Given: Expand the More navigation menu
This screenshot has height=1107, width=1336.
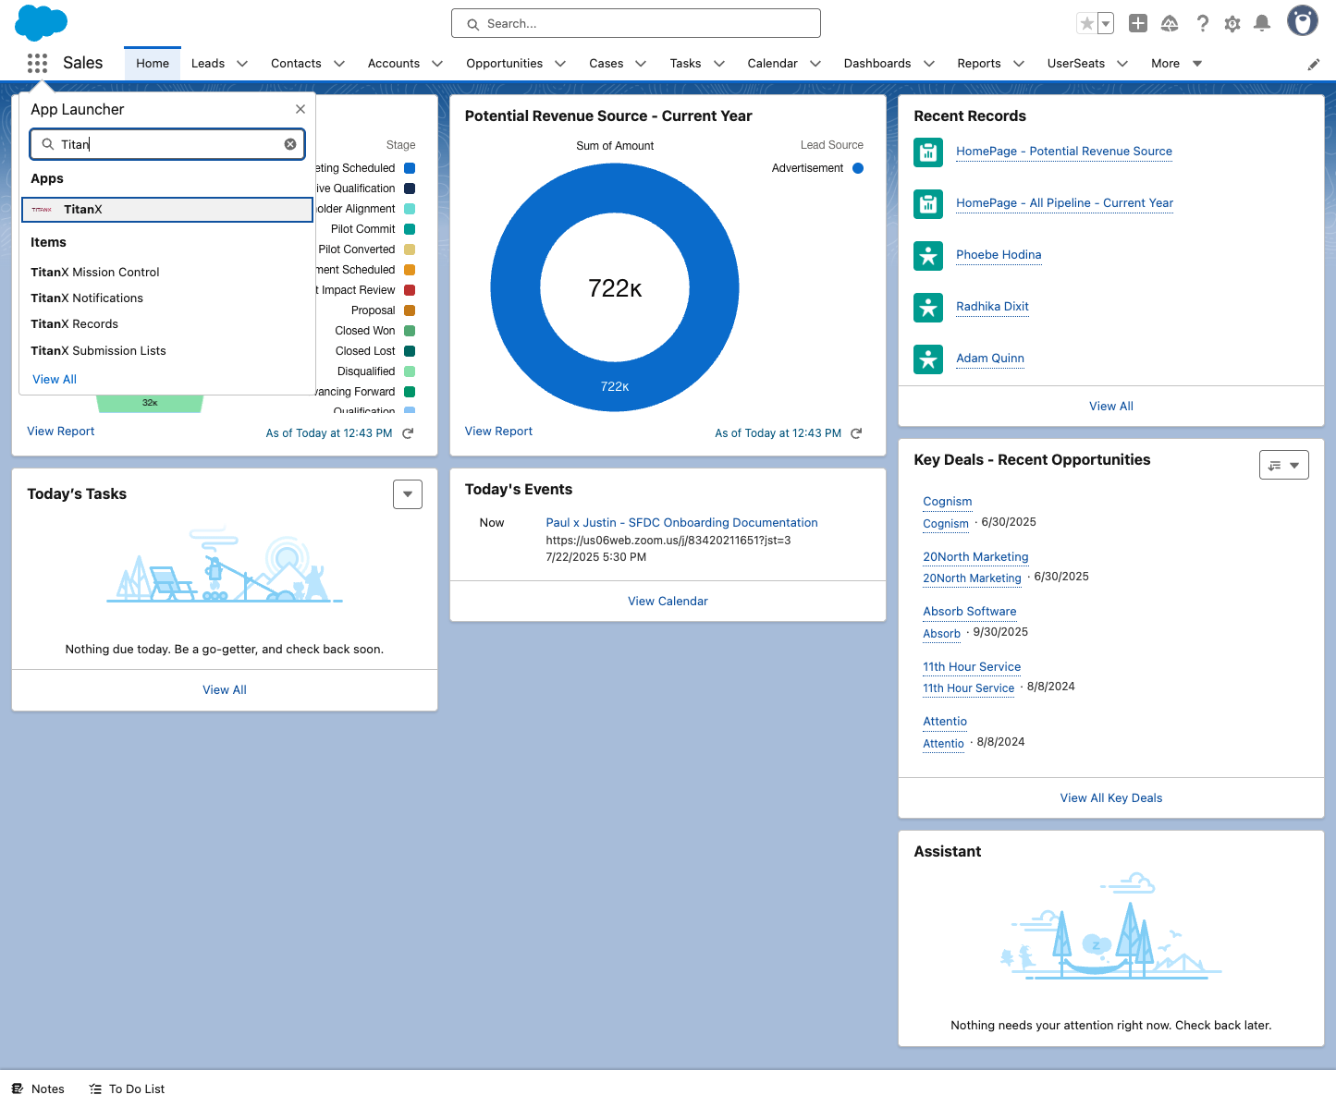Looking at the screenshot, I should 1177,64.
